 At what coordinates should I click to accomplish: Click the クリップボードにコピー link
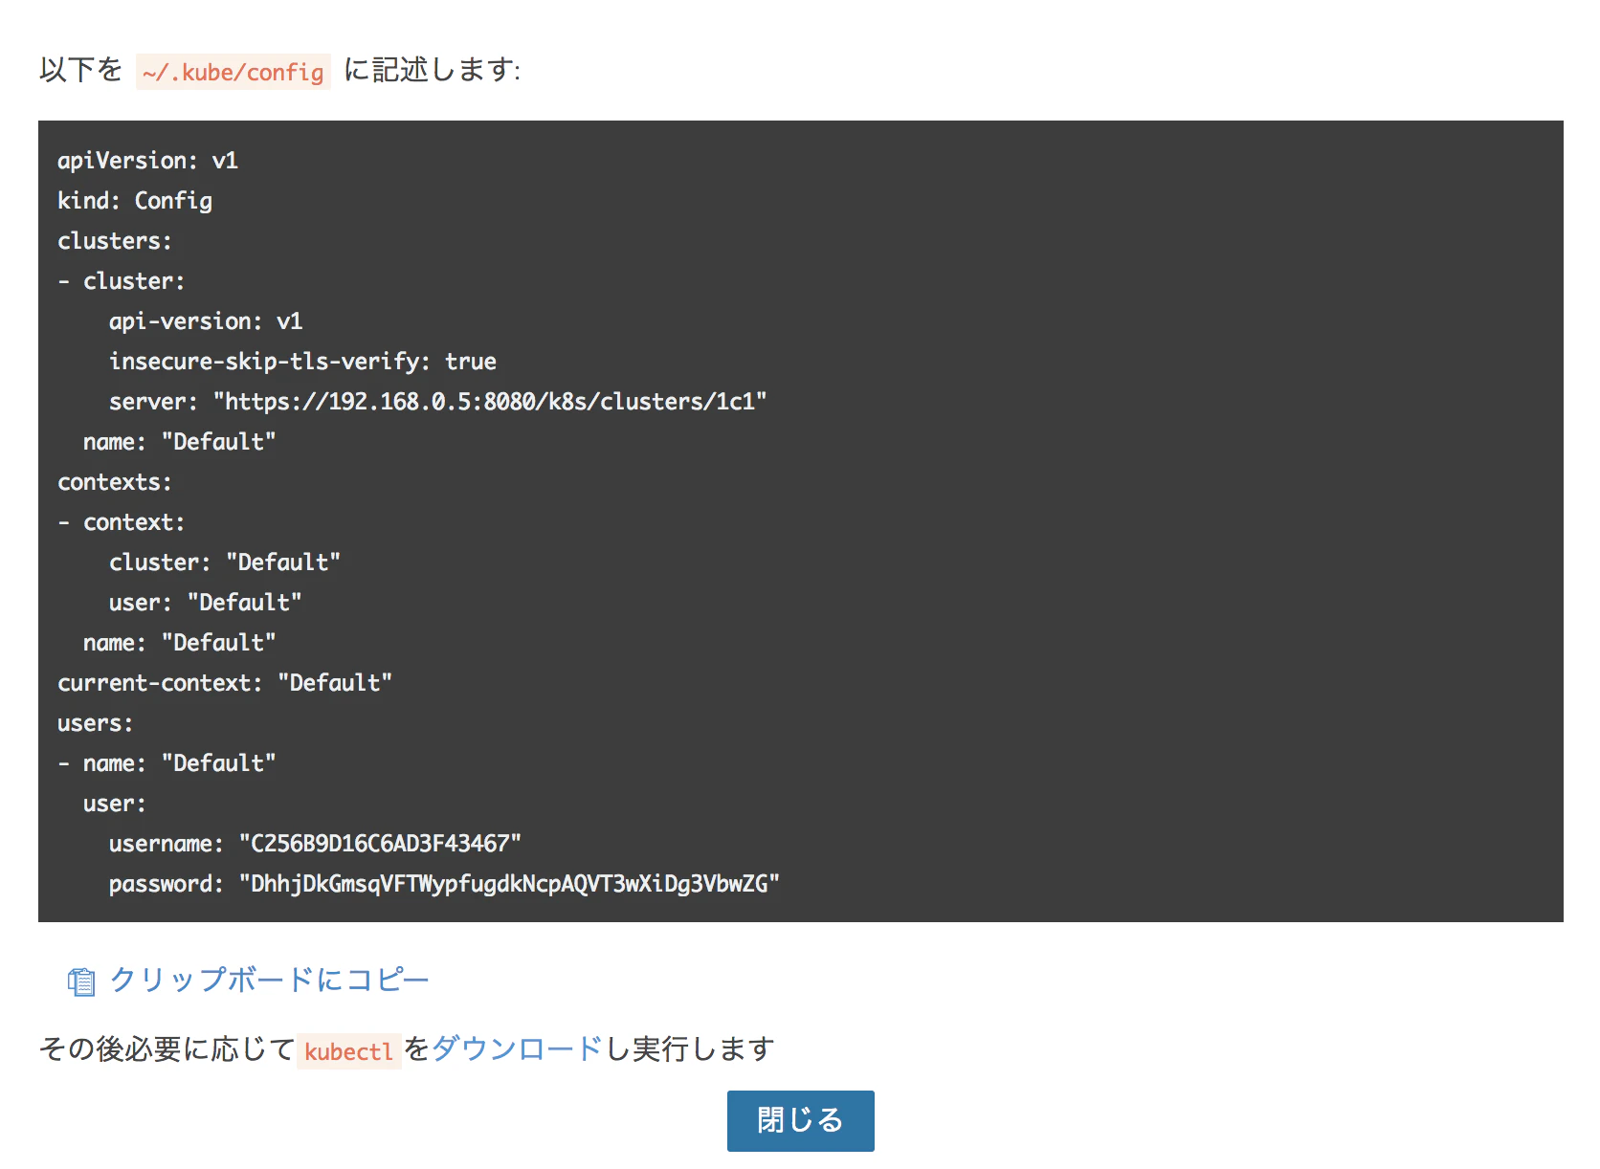tap(269, 980)
